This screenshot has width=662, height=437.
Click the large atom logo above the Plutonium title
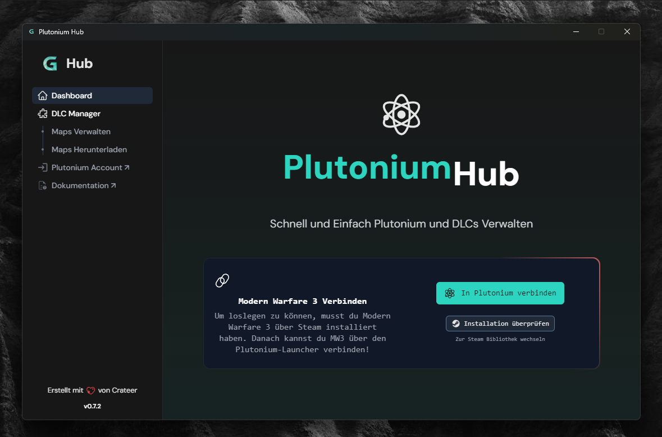401,115
